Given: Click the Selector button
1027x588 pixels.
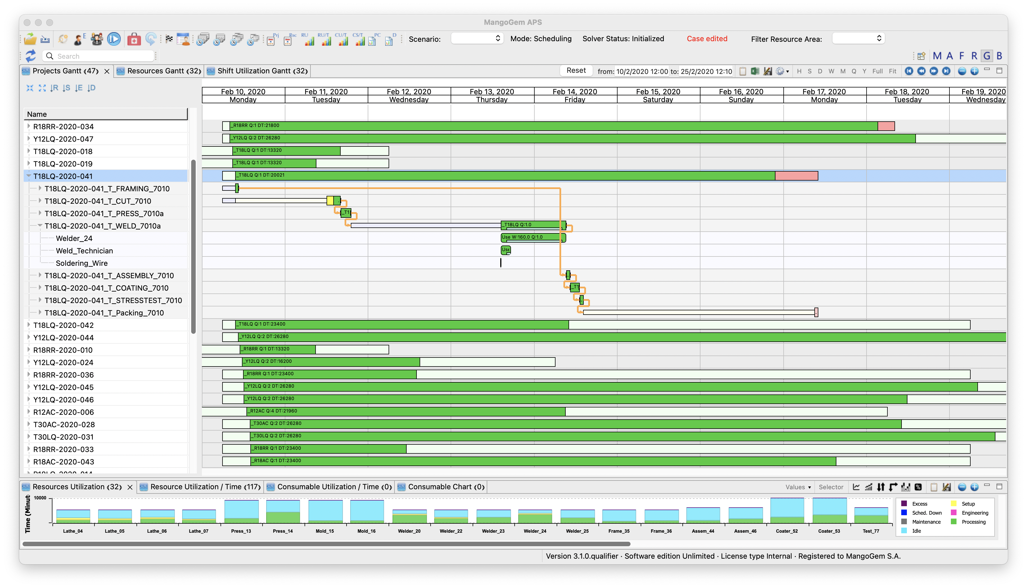Looking at the screenshot, I should 831,487.
